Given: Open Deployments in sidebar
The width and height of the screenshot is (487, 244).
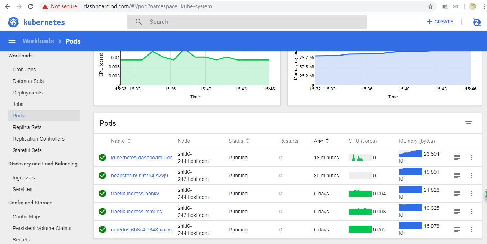Looking at the screenshot, I should point(27,93).
